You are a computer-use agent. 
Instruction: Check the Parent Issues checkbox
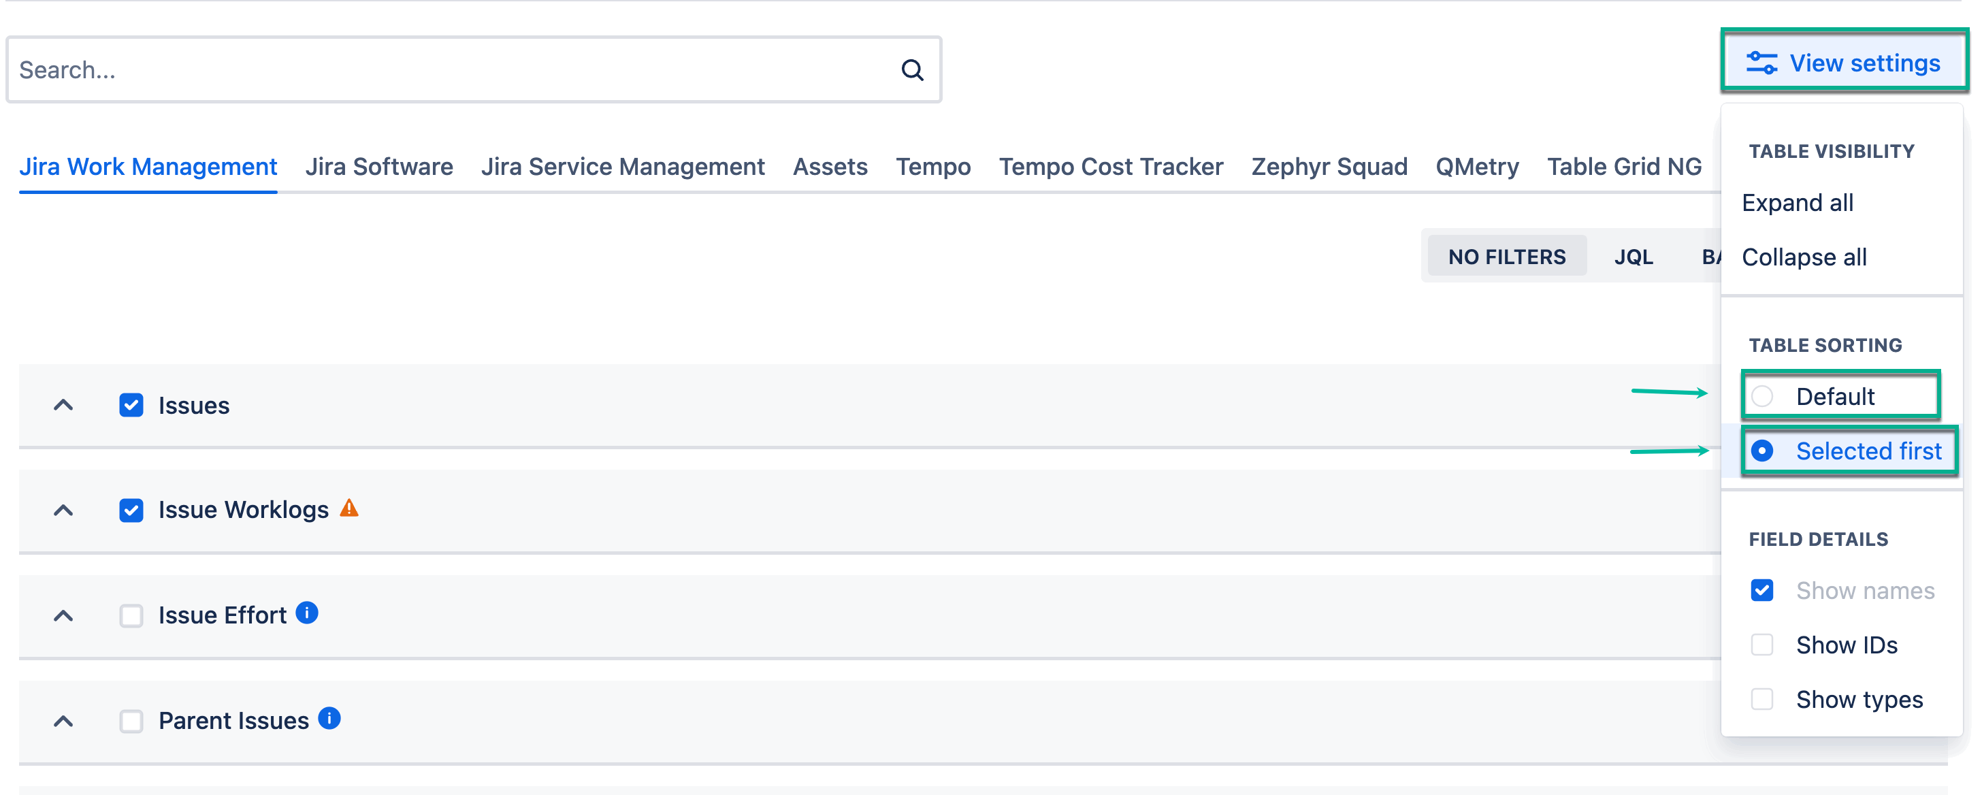point(131,721)
